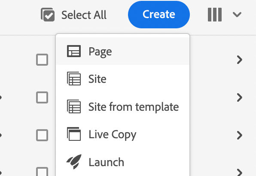Tick the checkbox of the second list row
Image resolution: width=256 pixels, height=176 pixels.
42,97
